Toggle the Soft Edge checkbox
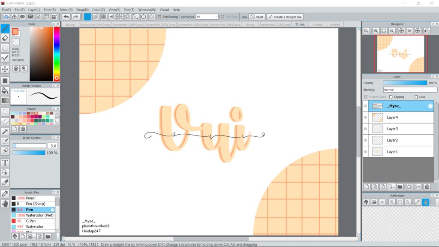Image resolution: width=439 pixels, height=247 pixels. click(x=223, y=17)
